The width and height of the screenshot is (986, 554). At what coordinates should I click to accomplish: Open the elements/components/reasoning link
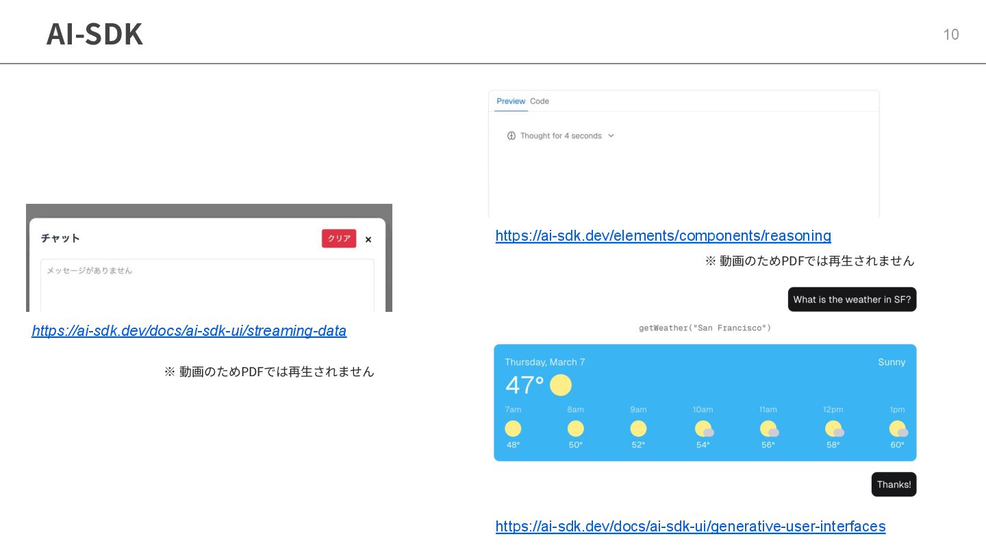(663, 236)
